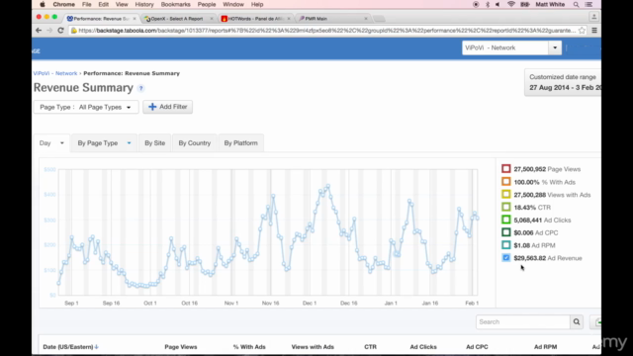Toggle the Ad RPM series checkbox

[505, 245]
